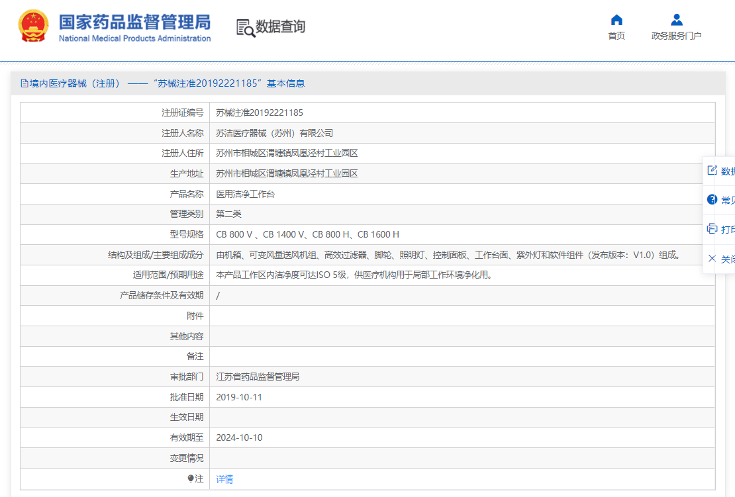Click the lightbulb icon beside 注

pyautogui.click(x=191, y=478)
